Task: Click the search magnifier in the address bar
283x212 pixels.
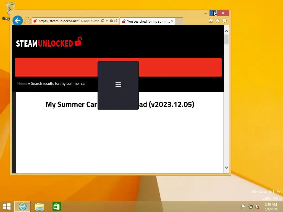Action: 103,21
